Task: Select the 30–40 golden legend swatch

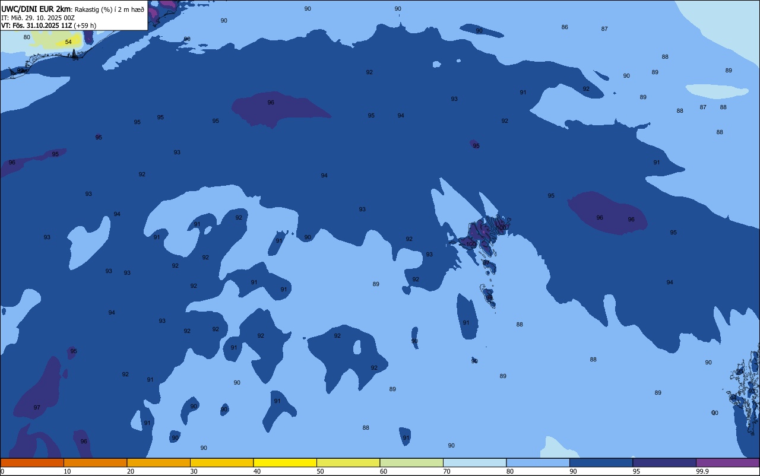Action: pos(221,462)
